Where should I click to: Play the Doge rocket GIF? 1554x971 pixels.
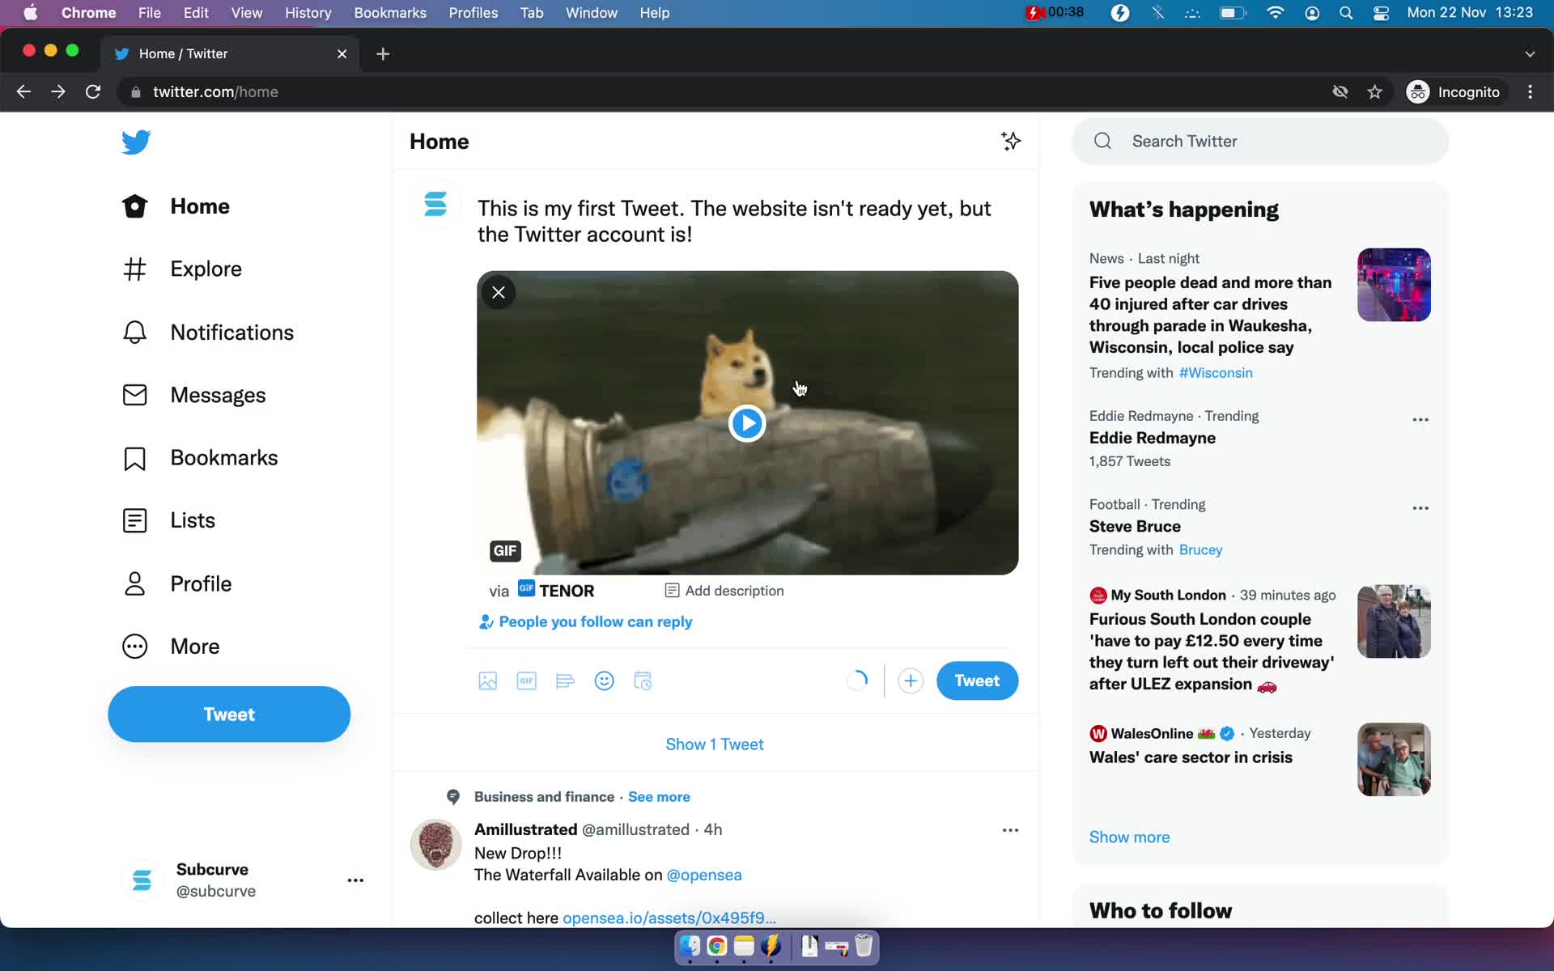(747, 423)
